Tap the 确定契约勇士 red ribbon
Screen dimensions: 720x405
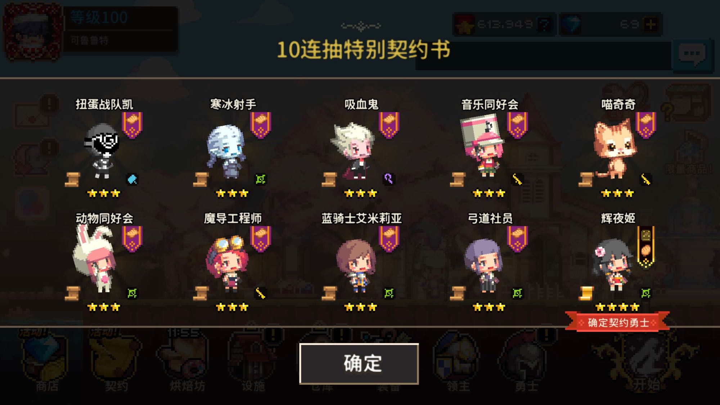point(618,322)
